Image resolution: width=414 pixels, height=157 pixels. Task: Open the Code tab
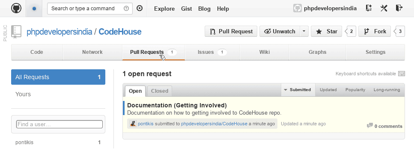[x=37, y=52]
